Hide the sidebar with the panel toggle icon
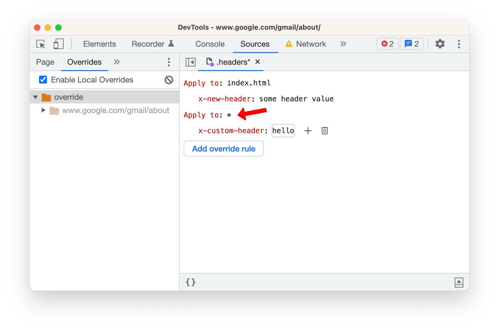499x330 pixels. (190, 62)
